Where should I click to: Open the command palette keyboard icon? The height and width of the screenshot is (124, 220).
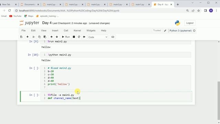point(113,37)
